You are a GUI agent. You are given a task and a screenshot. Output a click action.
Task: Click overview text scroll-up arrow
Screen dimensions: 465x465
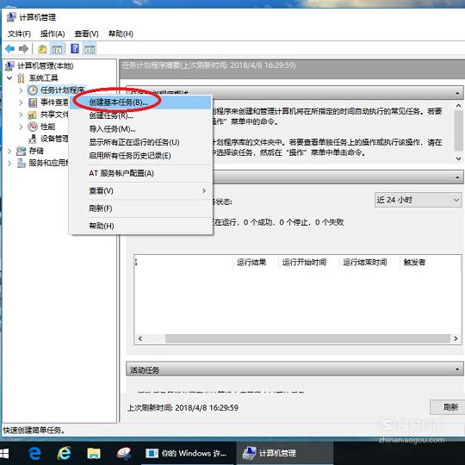458,106
